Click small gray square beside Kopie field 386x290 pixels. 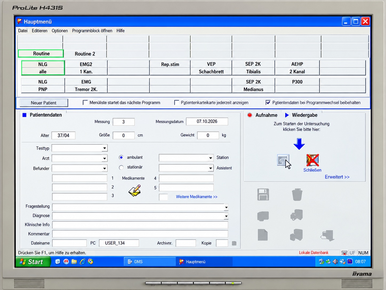[x=234, y=243]
